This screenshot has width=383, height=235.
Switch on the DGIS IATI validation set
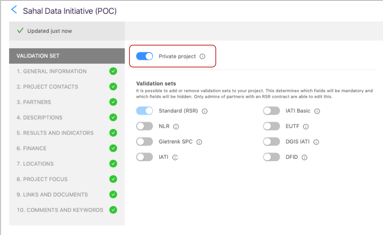click(271, 142)
